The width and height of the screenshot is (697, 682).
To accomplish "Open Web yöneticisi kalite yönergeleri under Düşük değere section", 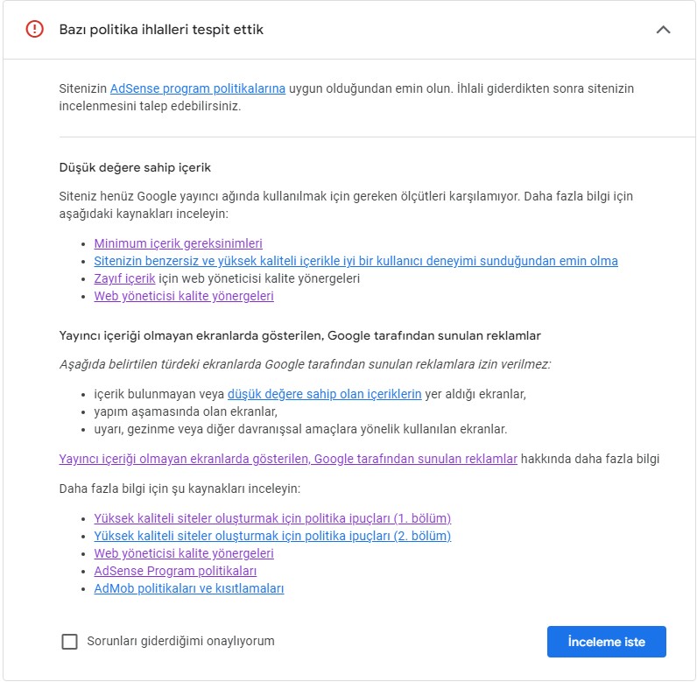I will coord(184,296).
